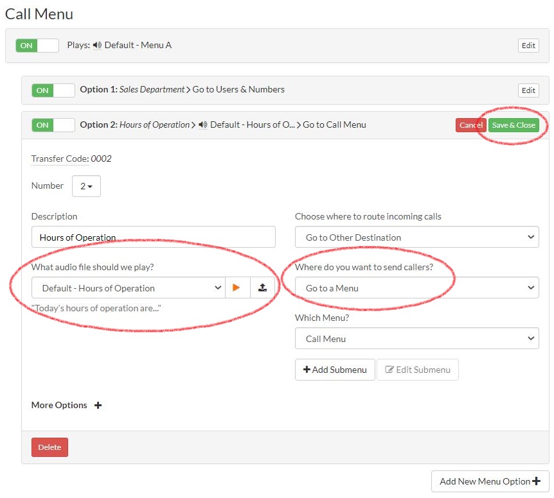Turn off Option 2 Hours of Operation
The width and height of the screenshot is (554, 498).
click(53, 125)
